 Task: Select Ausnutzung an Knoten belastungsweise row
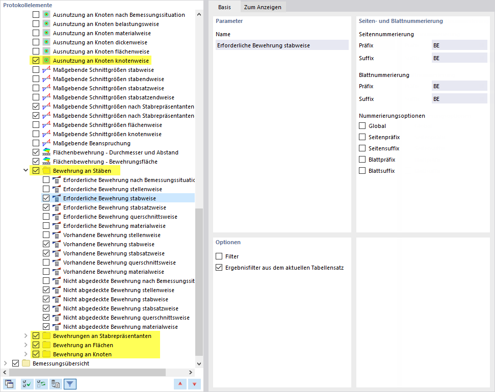[106, 23]
